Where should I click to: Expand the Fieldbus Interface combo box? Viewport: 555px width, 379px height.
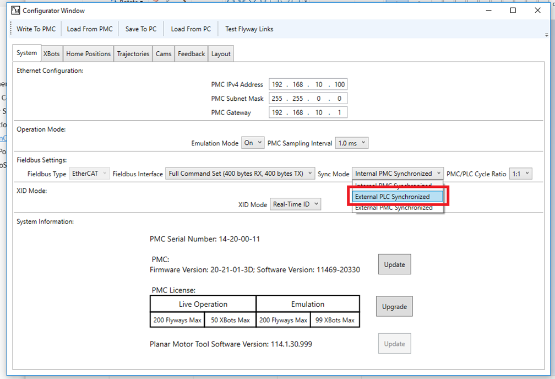(x=241, y=174)
